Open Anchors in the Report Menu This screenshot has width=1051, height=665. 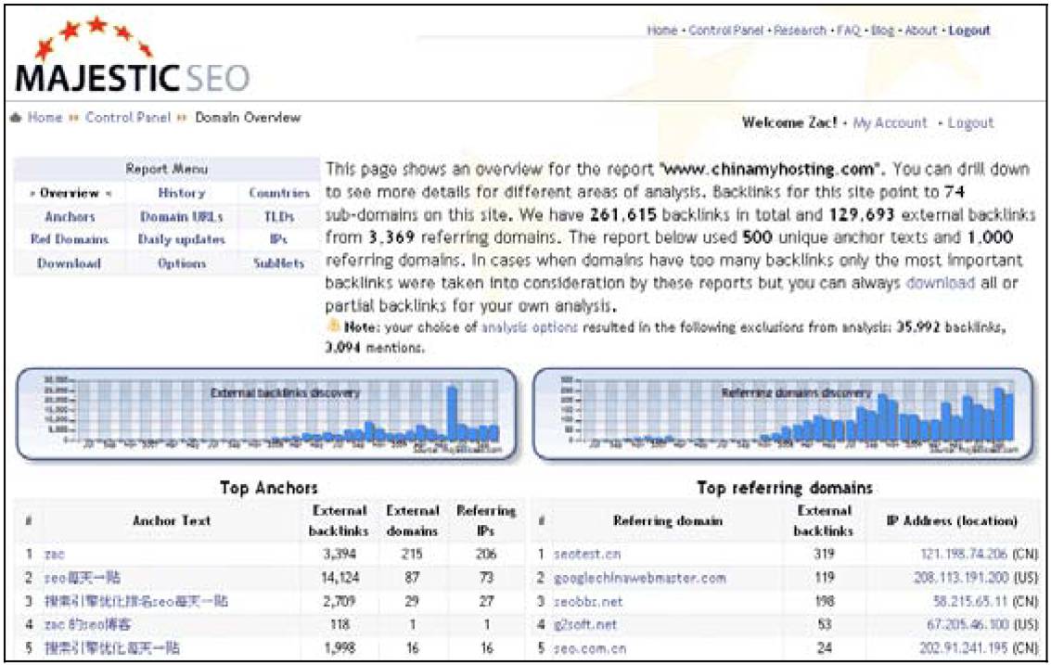[x=70, y=216]
